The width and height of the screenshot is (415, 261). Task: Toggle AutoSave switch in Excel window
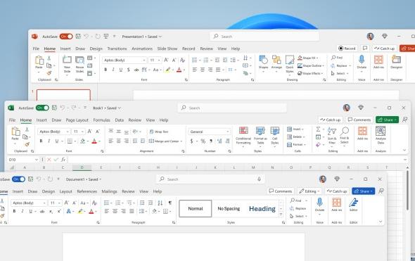[x=42, y=108]
